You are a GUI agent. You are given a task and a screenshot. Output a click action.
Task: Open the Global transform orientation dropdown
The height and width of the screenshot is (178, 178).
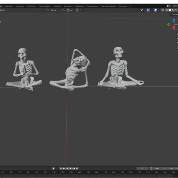pyautogui.click(x=53, y=10)
